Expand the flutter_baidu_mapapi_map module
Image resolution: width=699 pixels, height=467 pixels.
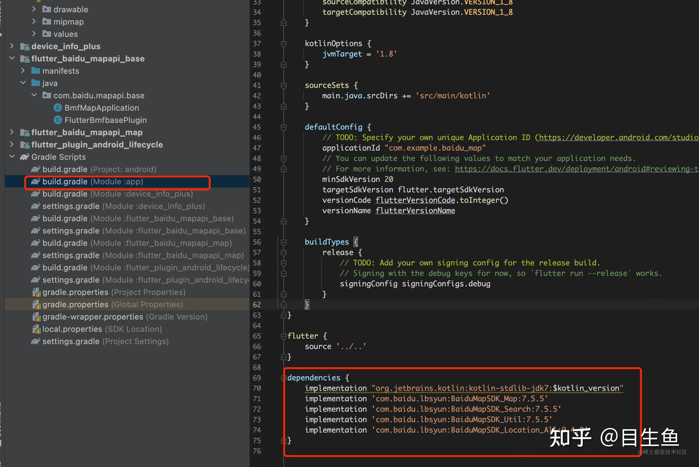[12, 132]
